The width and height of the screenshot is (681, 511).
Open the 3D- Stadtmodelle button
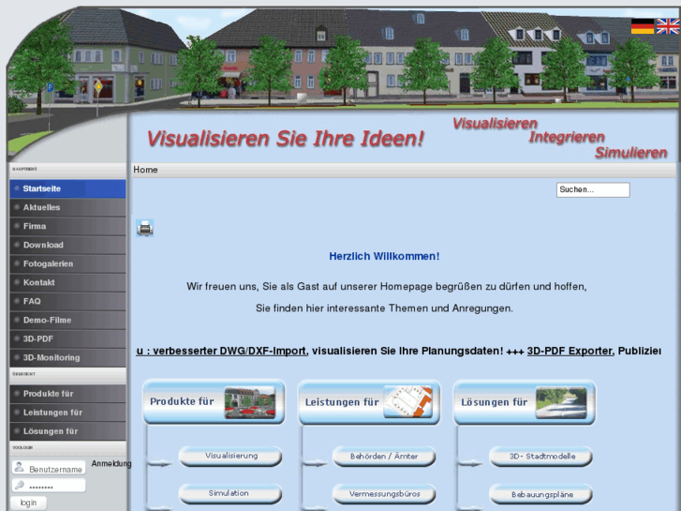point(541,457)
